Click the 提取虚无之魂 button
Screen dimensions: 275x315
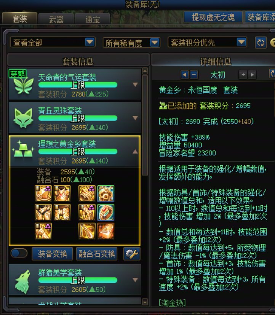213,17
